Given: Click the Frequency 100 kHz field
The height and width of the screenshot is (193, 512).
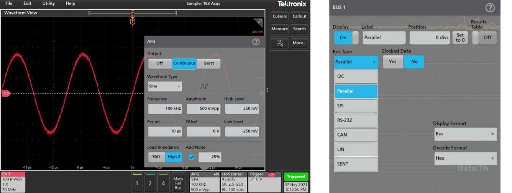Looking at the screenshot, I should coord(165,109).
